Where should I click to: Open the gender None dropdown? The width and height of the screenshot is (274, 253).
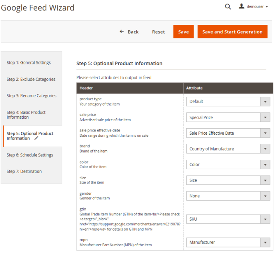pos(228,196)
